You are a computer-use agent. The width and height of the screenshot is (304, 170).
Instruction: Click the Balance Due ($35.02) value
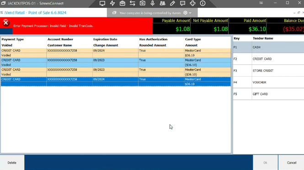293,29
